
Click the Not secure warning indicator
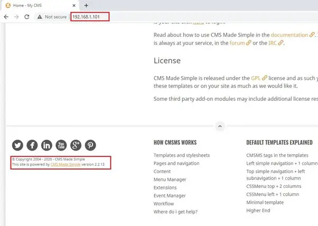52,17
